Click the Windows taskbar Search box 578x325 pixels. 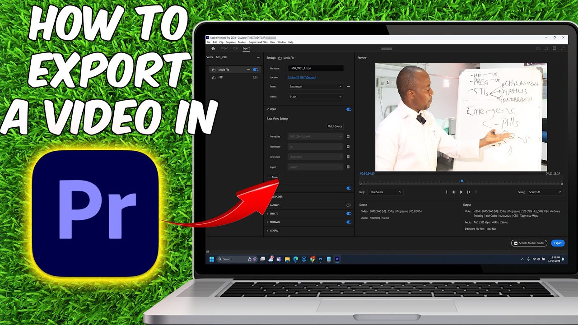click(x=237, y=259)
